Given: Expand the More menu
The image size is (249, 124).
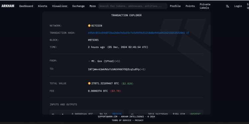Looking at the screenshot, I should coord(93,6).
